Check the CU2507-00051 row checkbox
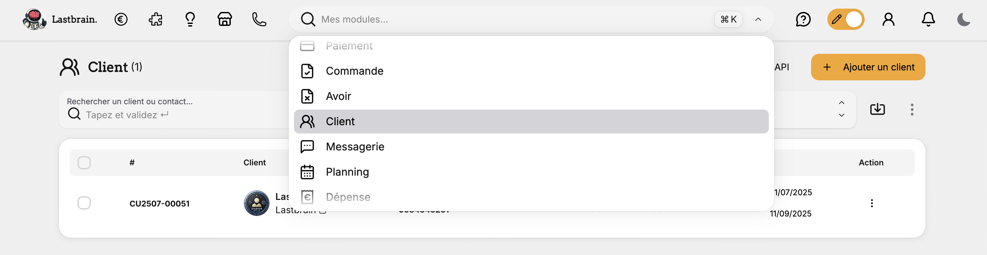The image size is (987, 255). (84, 203)
